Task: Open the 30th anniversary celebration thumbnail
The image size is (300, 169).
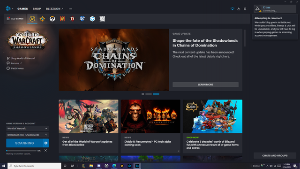Action: click(x=212, y=116)
